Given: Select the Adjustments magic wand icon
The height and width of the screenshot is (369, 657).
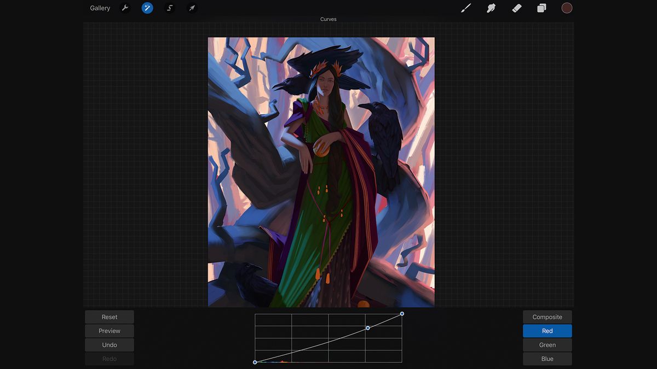Looking at the screenshot, I should point(147,8).
